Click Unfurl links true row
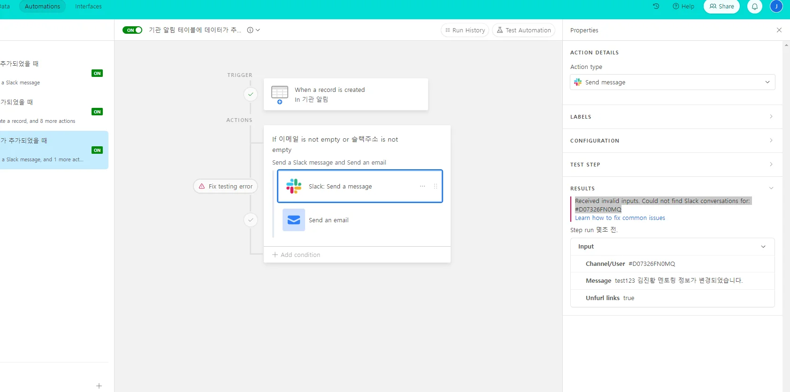790x392 pixels. pyautogui.click(x=672, y=298)
